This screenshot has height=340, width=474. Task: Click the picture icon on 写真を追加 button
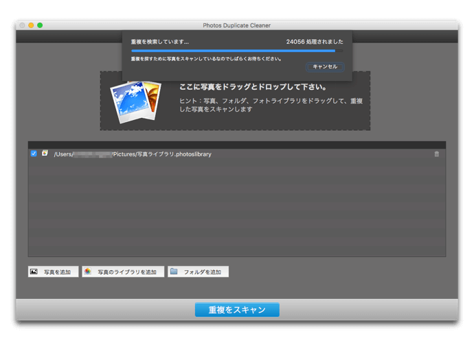(x=34, y=271)
